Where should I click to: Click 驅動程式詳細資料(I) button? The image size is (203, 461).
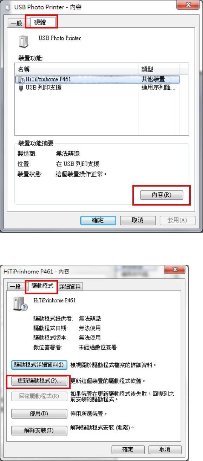pyautogui.click(x=39, y=355)
